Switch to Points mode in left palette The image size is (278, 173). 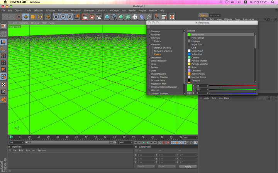coord(3,56)
